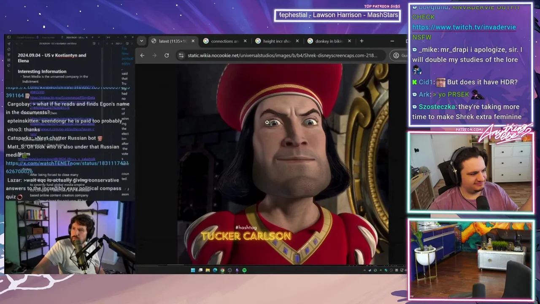This screenshot has height=304, width=540.
Task: Open the OBS icon on the taskbar
Action: (229, 270)
